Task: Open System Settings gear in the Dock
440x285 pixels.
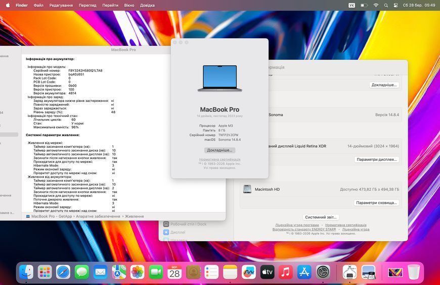Action: click(x=323, y=272)
